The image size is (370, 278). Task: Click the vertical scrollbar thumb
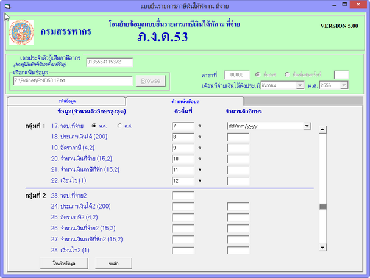[322, 207]
